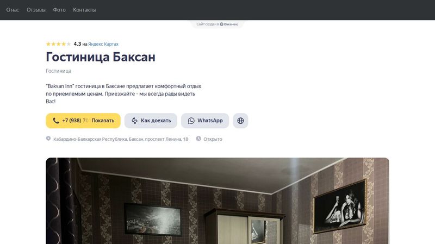
Task: Click the location pin icon near address
Action: point(48,139)
